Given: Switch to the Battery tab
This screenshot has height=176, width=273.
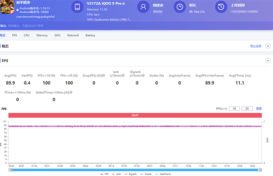Looking at the screenshot, I should point(91,35).
